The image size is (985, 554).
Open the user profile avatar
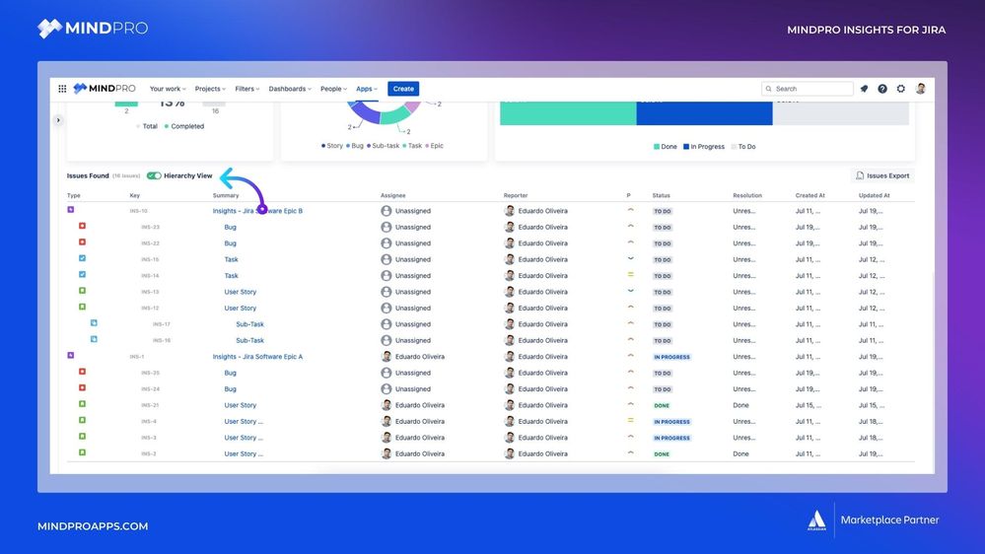[x=920, y=89]
